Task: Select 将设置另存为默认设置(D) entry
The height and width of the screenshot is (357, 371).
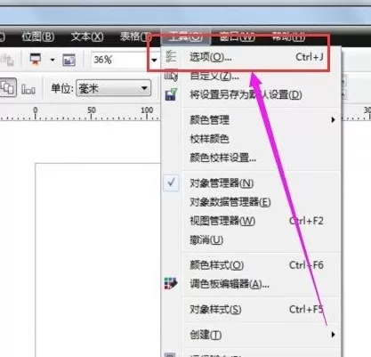Action: (252, 95)
